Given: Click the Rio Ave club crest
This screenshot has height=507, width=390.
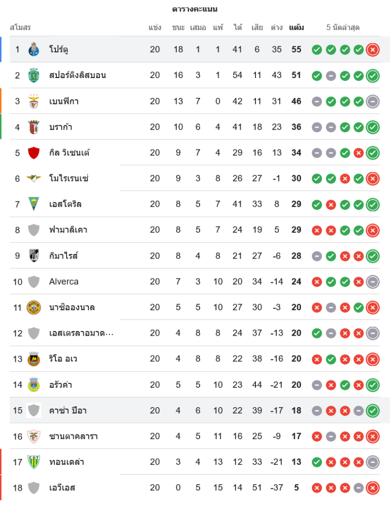Looking at the screenshot, I should 34,359.
